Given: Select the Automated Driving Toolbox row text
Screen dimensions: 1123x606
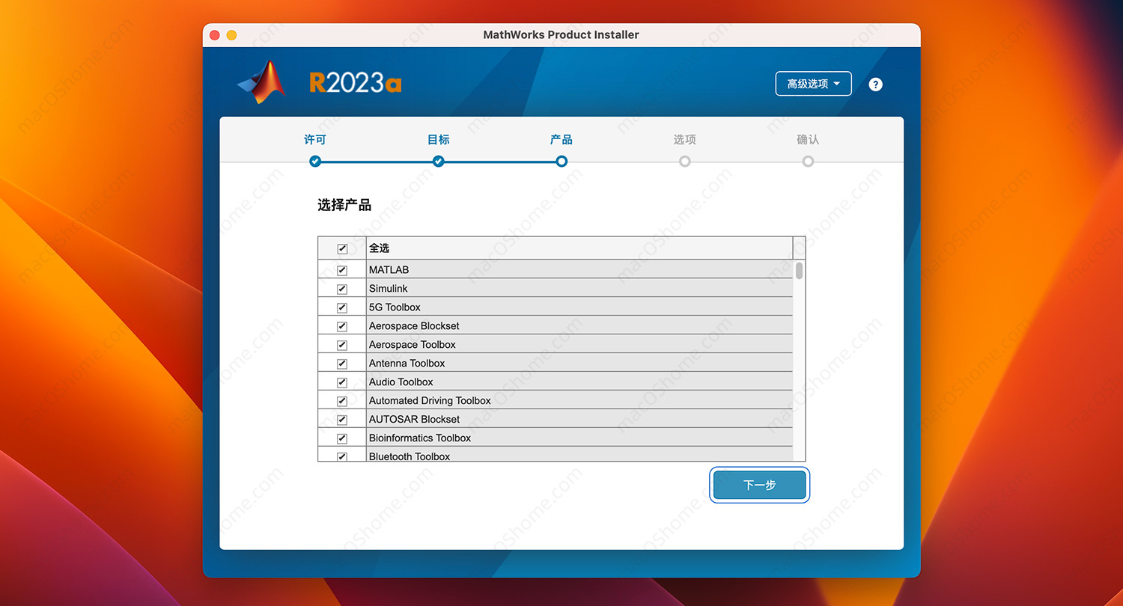Looking at the screenshot, I should click(430, 401).
